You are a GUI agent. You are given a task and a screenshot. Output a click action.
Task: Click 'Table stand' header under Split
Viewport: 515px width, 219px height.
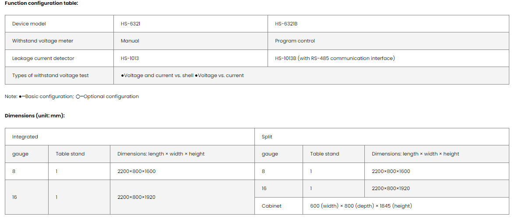tap(325, 154)
